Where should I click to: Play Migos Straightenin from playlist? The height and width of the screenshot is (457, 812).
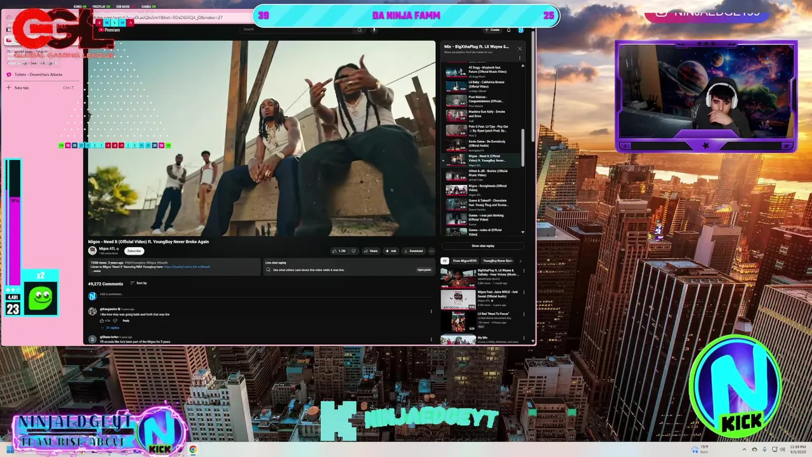point(483,190)
